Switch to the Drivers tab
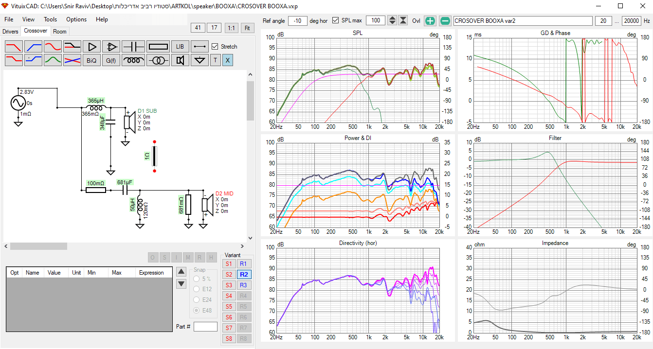This screenshot has width=653, height=349. 10,32
